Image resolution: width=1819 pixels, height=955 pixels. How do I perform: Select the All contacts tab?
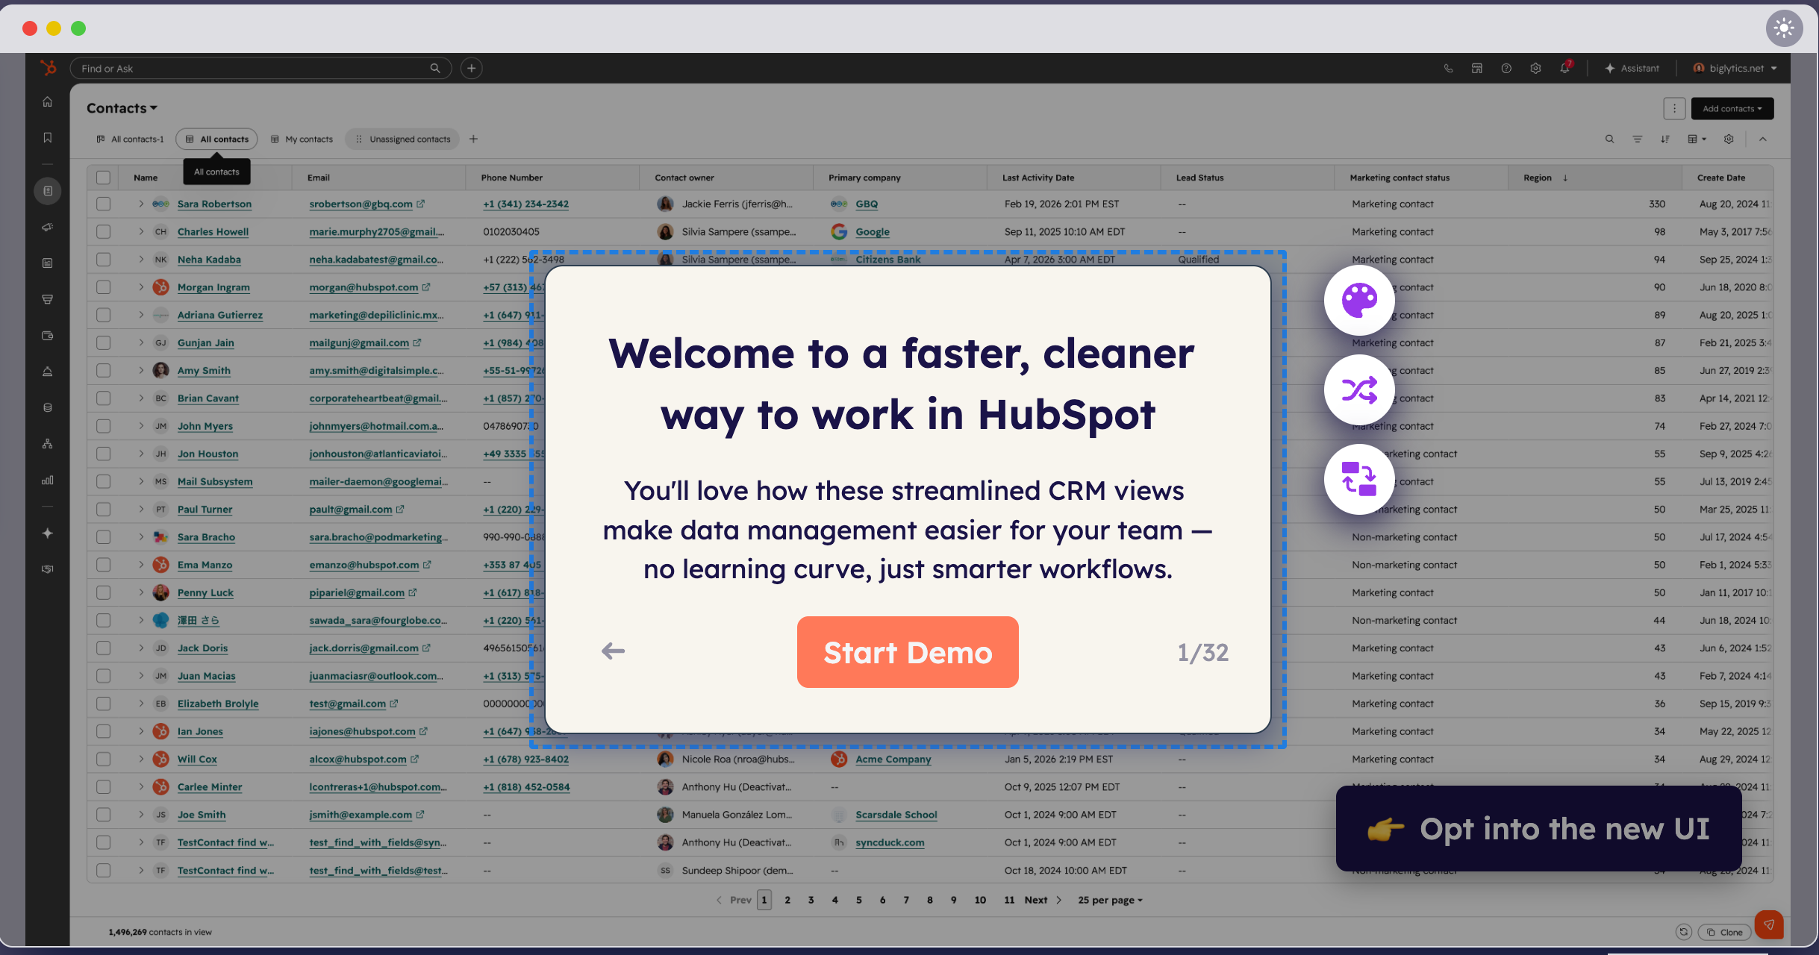pos(216,139)
